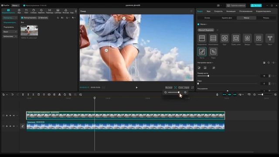The height and width of the screenshot is (157, 279).
Task: Click the Import button in media panel
Action: (x=29, y=18)
